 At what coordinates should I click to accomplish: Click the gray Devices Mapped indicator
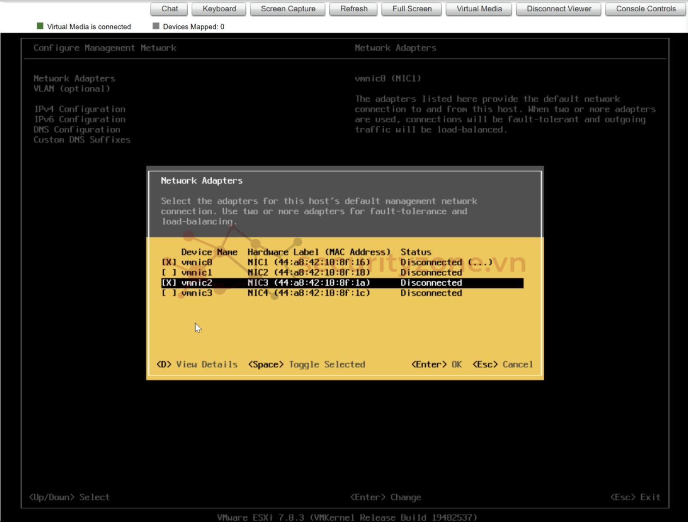[x=156, y=26]
